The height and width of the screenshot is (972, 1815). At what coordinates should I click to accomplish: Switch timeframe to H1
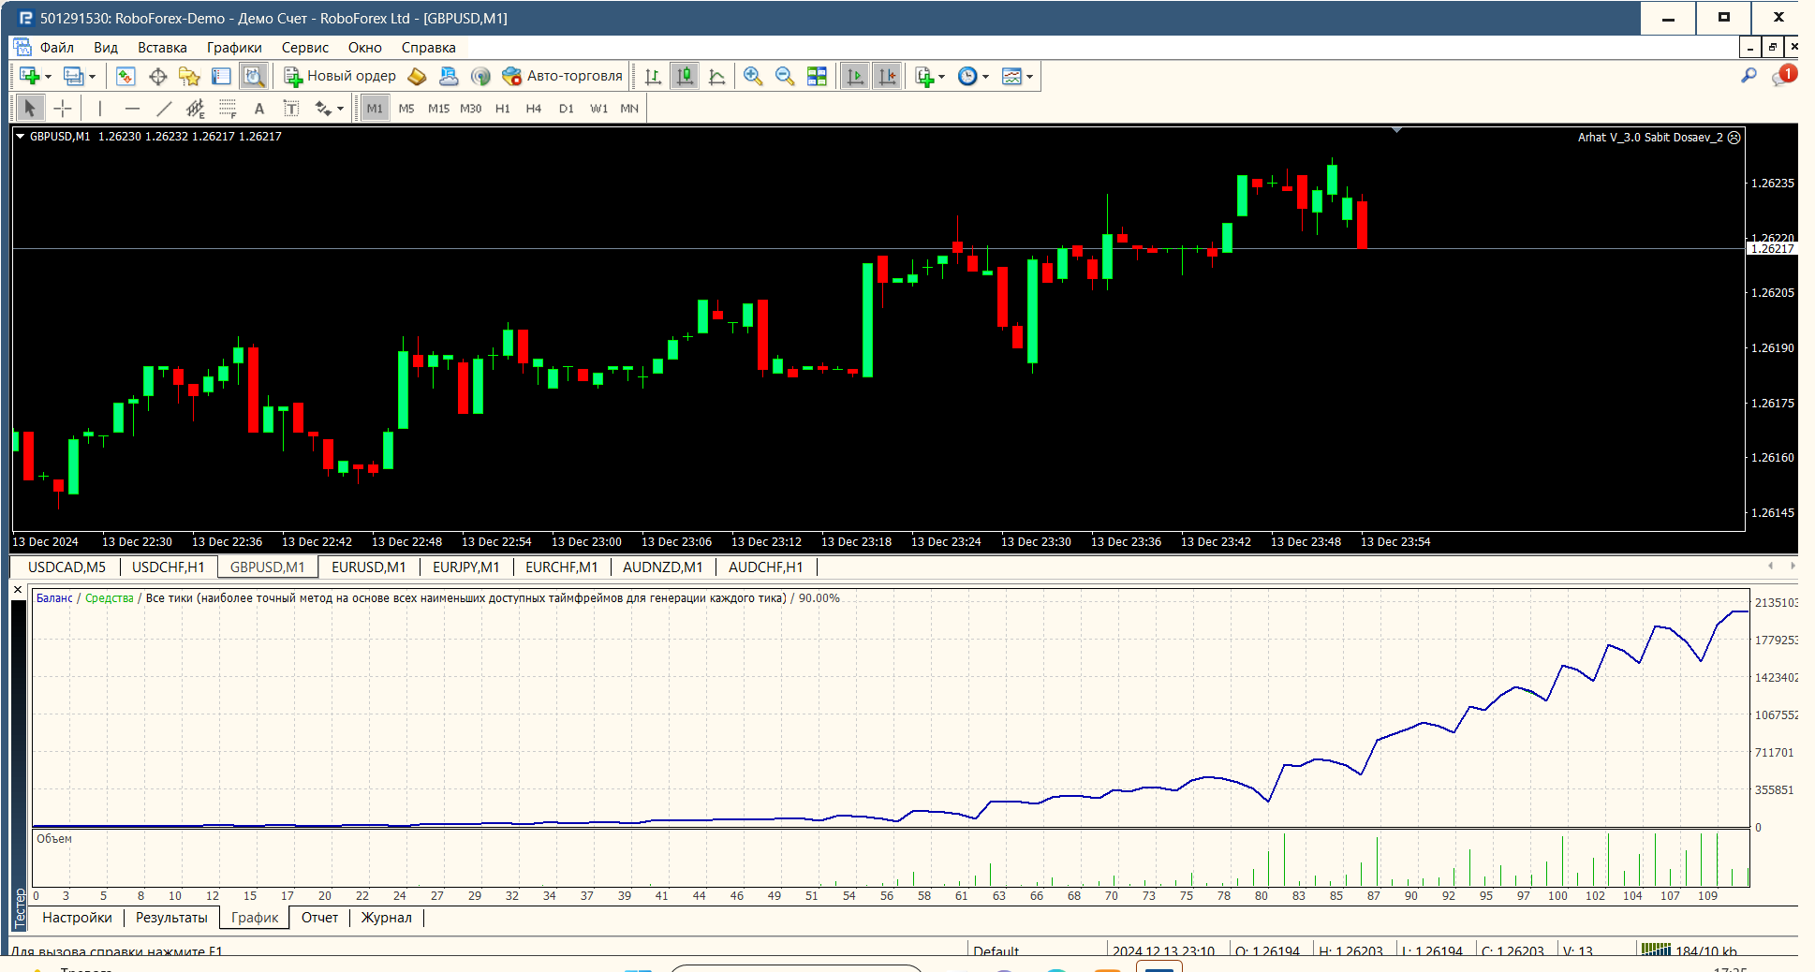(503, 109)
